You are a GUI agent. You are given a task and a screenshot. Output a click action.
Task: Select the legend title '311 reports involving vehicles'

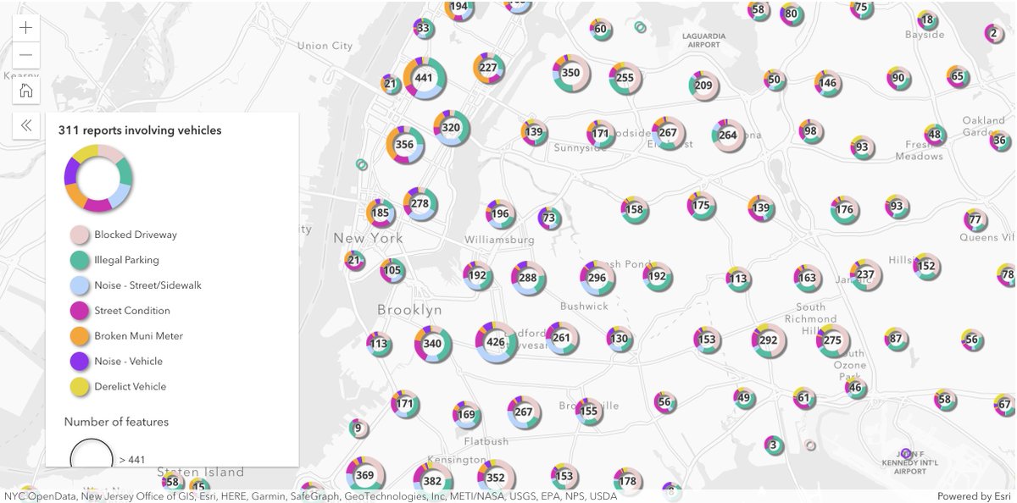(140, 130)
